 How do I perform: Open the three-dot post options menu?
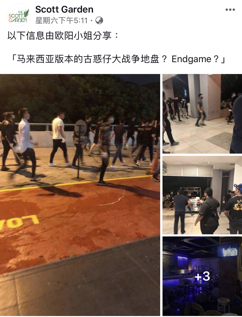[x=230, y=9]
